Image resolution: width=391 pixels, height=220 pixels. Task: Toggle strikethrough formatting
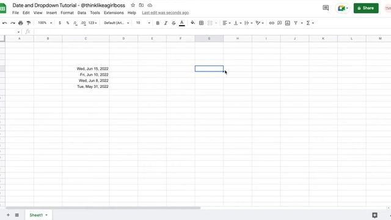[x=174, y=23]
